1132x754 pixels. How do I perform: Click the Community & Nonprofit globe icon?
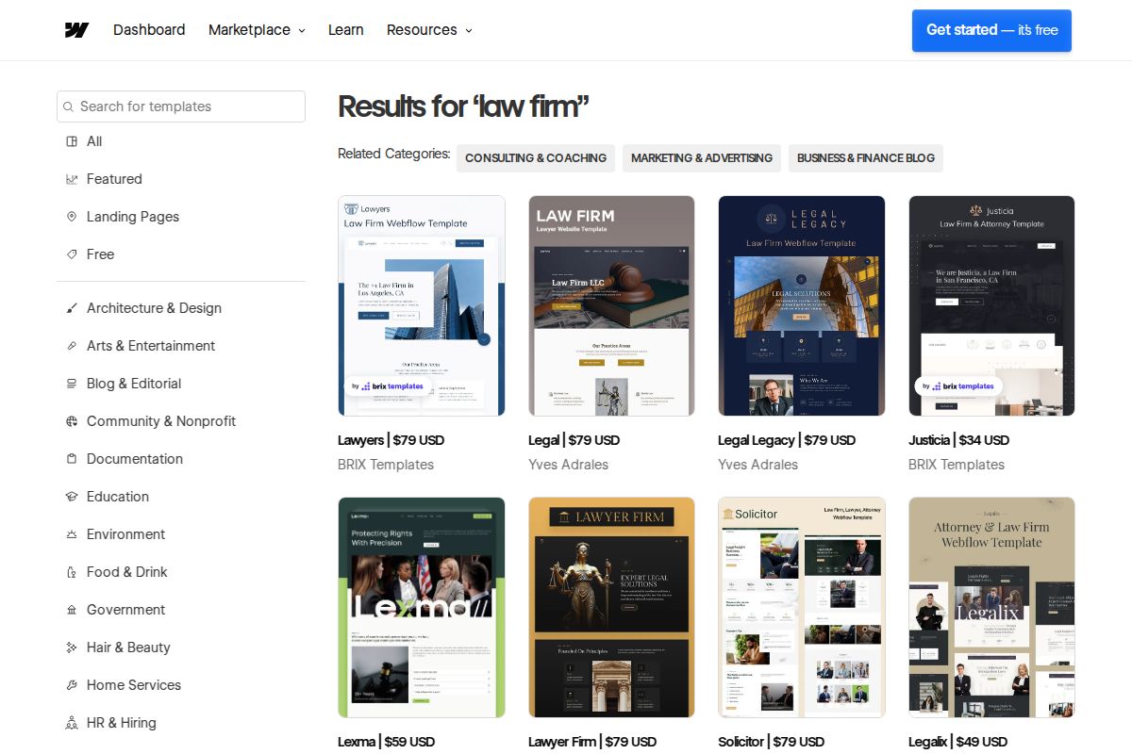[72, 421]
